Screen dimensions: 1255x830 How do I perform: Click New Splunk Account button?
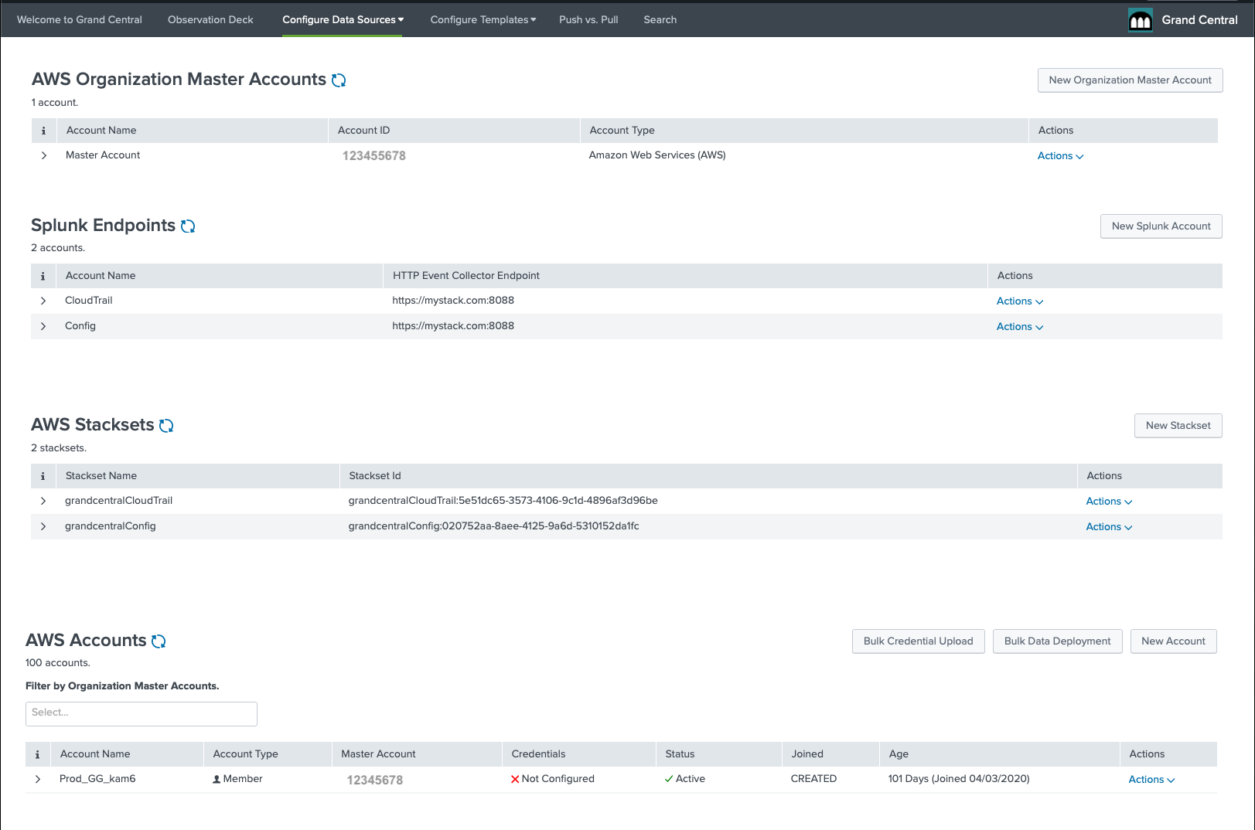point(1161,226)
